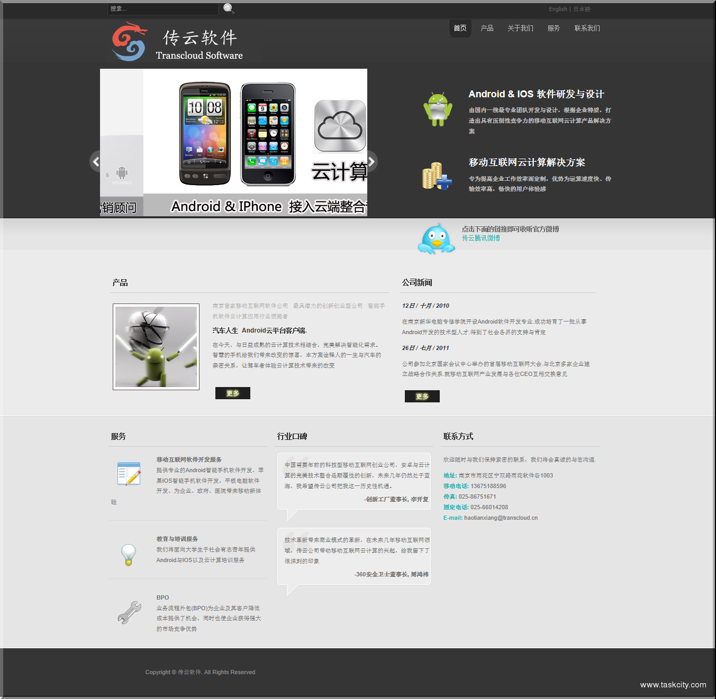Click the 产品 section heading
Image resolution: width=716 pixels, height=699 pixels.
120,282
